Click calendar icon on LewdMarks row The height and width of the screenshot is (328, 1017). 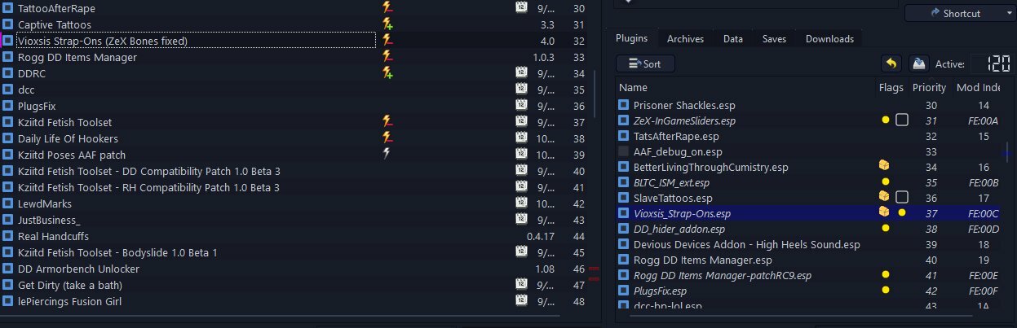tap(521, 203)
